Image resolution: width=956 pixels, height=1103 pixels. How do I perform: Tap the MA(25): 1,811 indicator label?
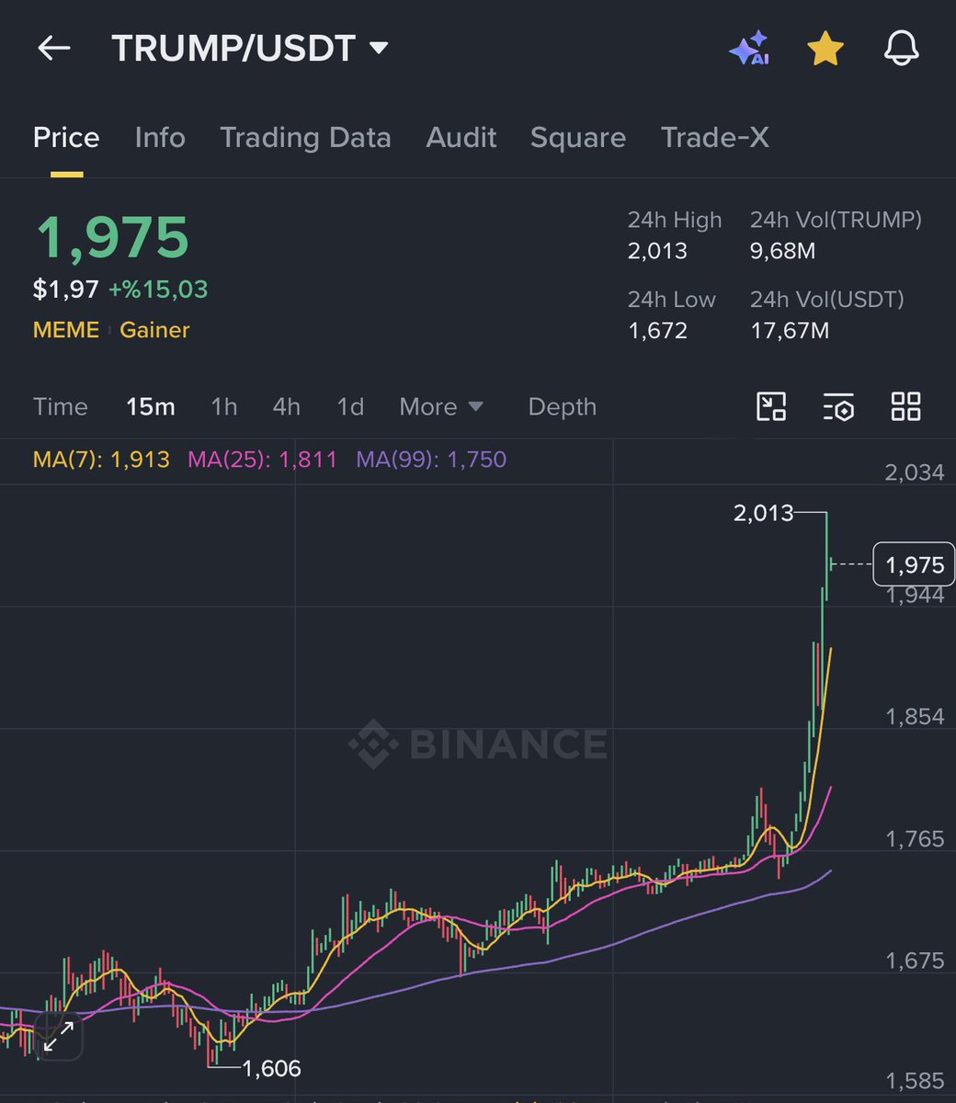263,459
